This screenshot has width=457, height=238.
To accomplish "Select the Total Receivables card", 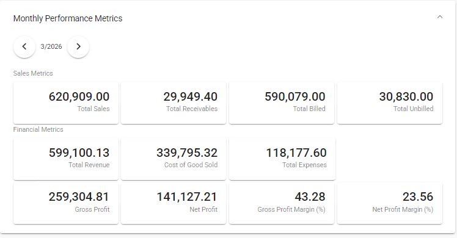I will coord(174,103).
